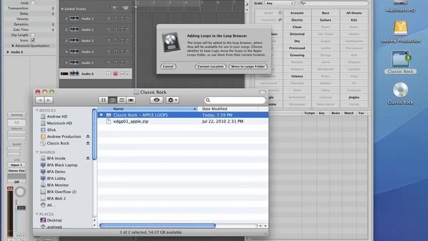Click the xdgp01_apple.zip file icon
428x241 pixels.
(x=108, y=121)
